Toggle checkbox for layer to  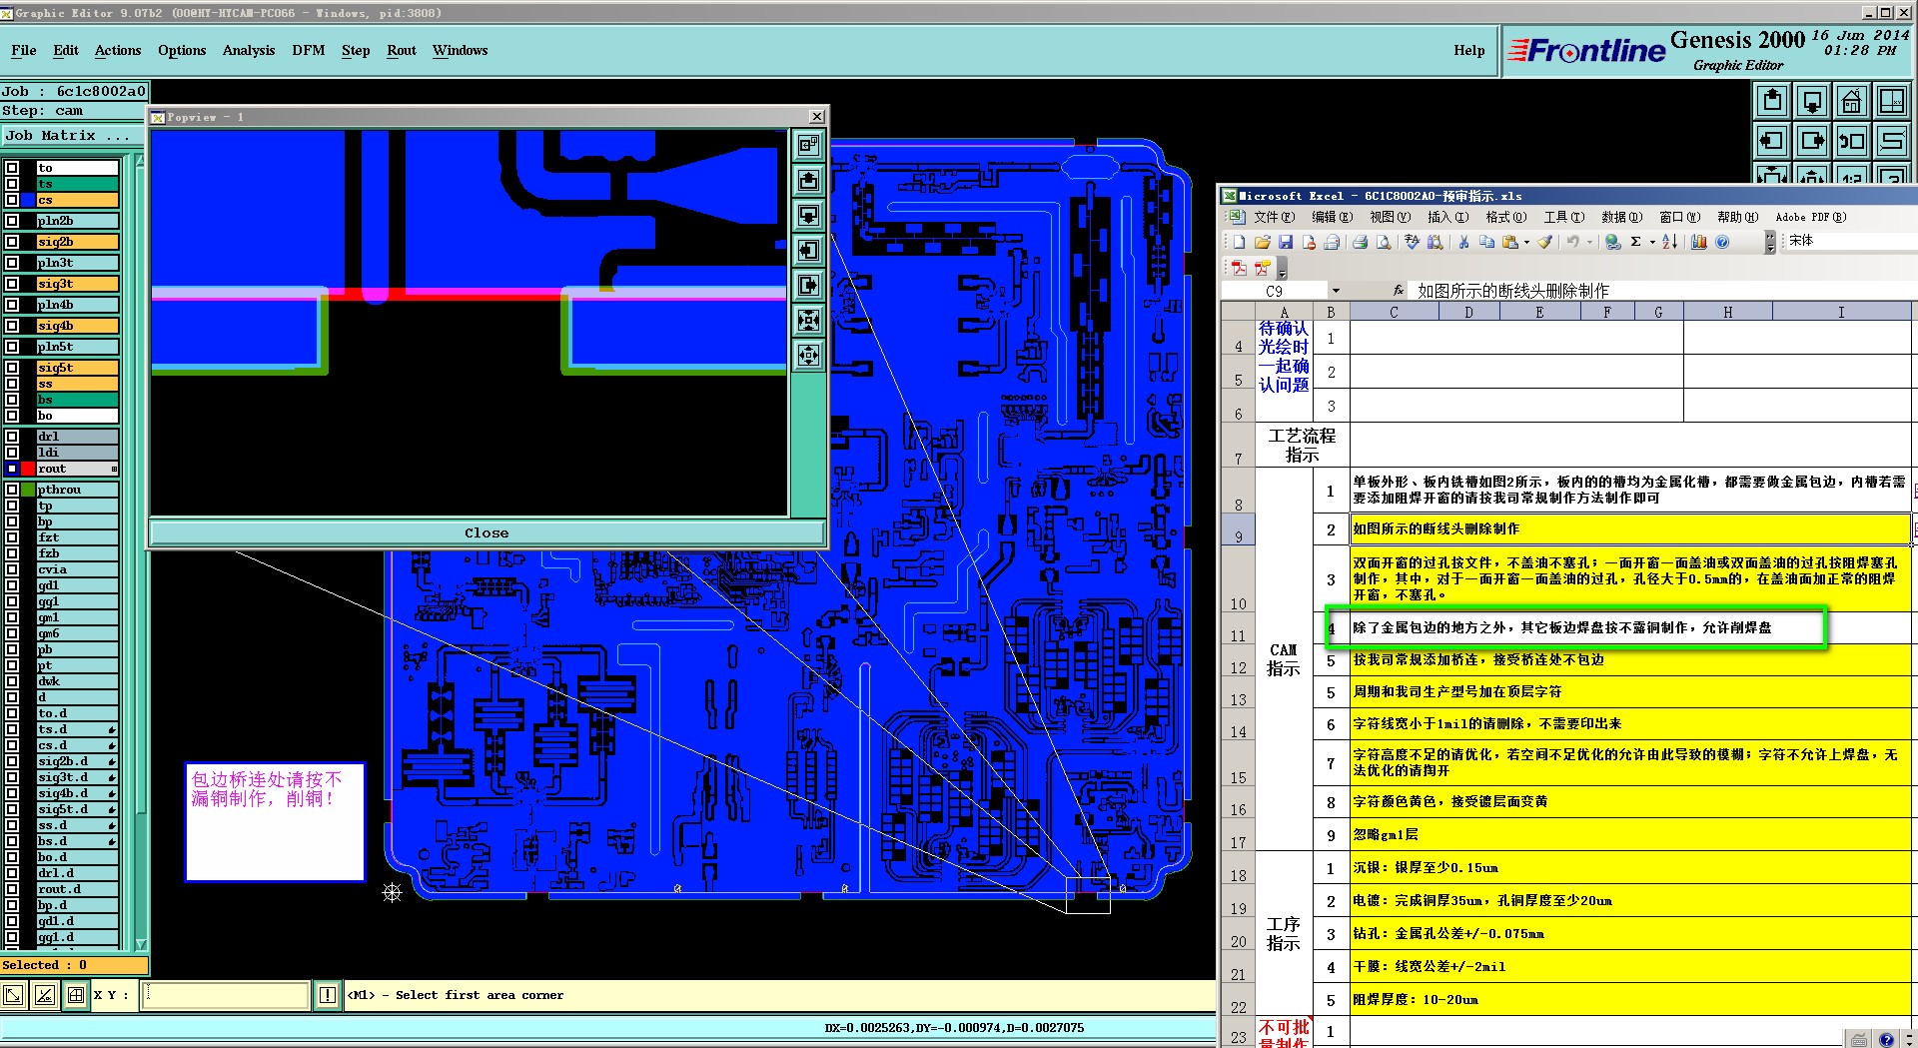pos(12,168)
